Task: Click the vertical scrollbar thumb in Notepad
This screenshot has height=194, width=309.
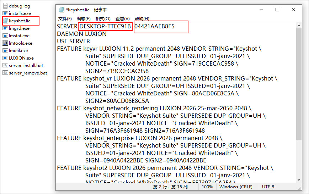Action: pyautogui.click(x=299, y=84)
